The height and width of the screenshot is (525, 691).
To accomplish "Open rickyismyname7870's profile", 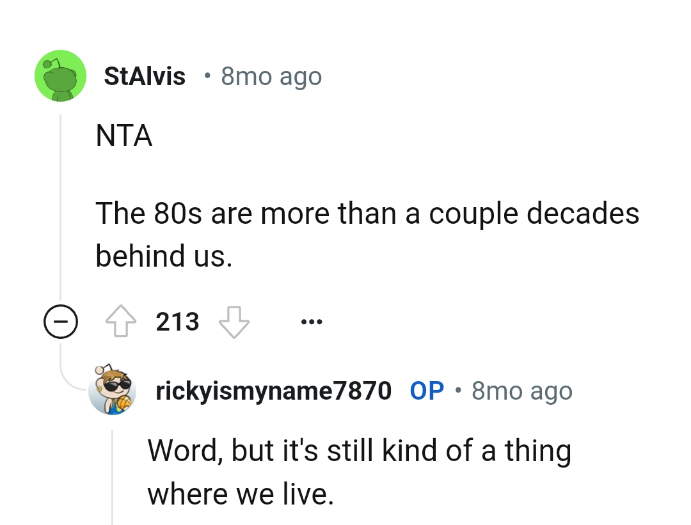I will tap(273, 391).
